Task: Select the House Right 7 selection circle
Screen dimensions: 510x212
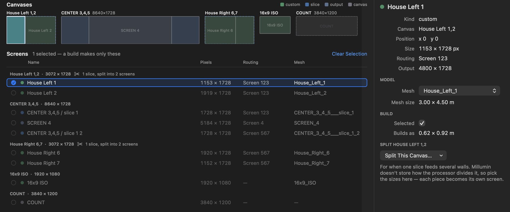Action: pos(13,163)
